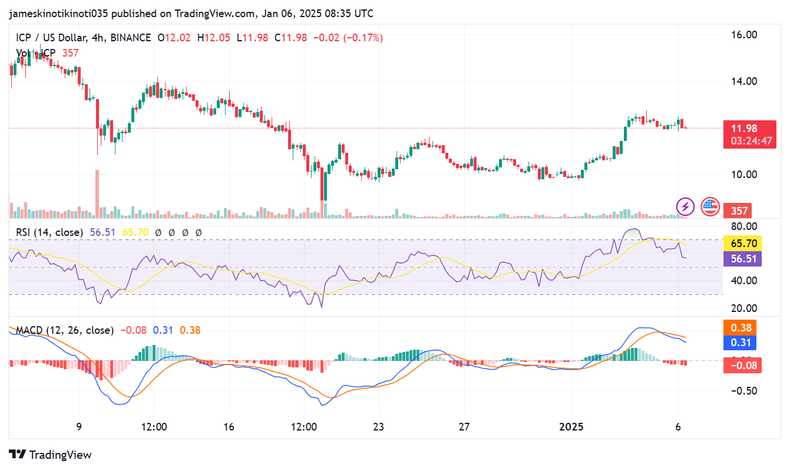Click the 40.00 RSI axis label

(743, 280)
